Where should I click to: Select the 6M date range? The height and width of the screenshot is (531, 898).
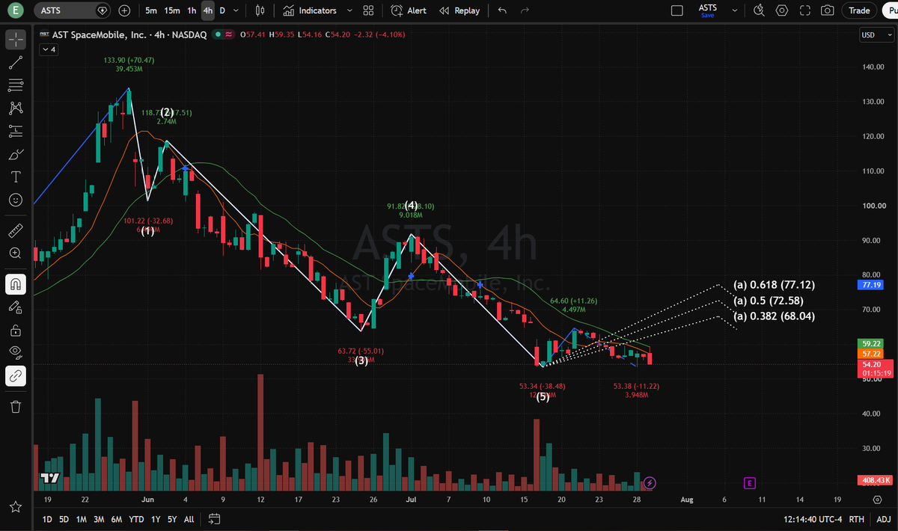pyautogui.click(x=117, y=519)
